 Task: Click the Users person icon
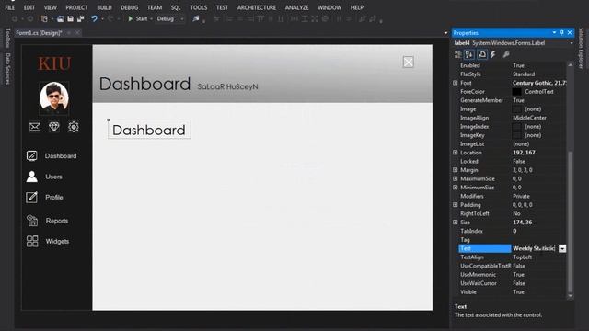32,177
